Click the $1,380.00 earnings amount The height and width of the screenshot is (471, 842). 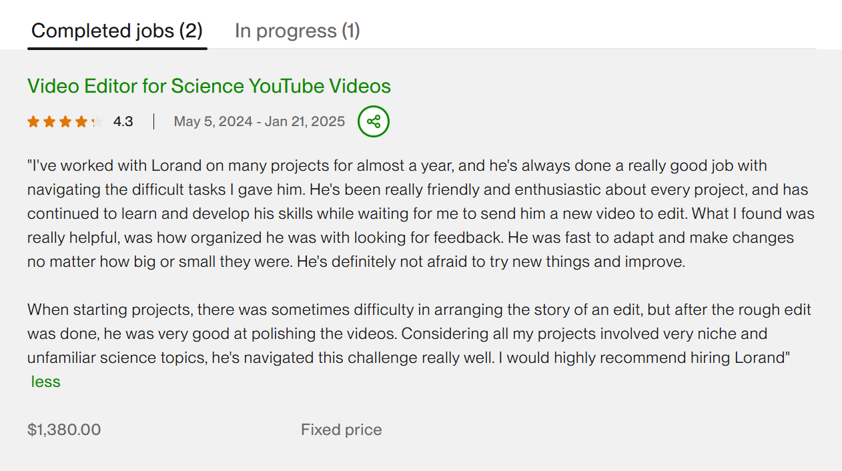tap(64, 430)
